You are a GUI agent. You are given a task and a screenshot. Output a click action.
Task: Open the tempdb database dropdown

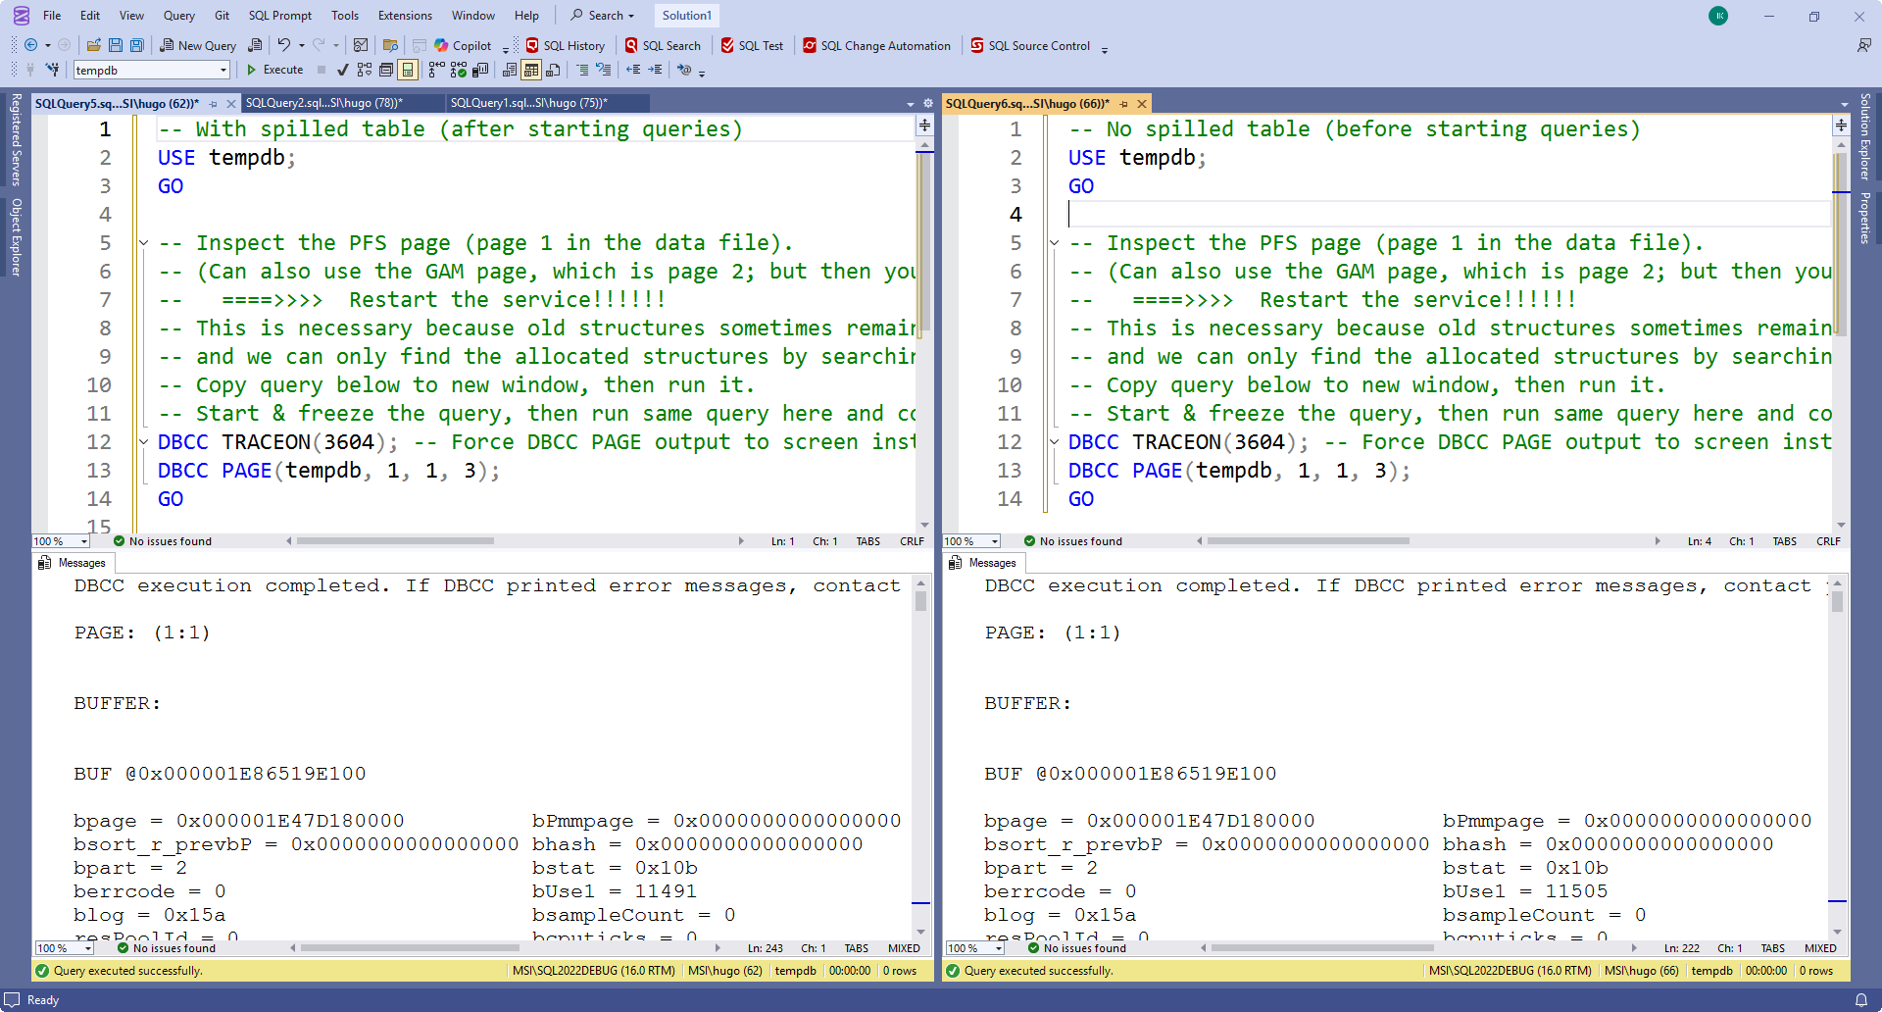point(223,70)
